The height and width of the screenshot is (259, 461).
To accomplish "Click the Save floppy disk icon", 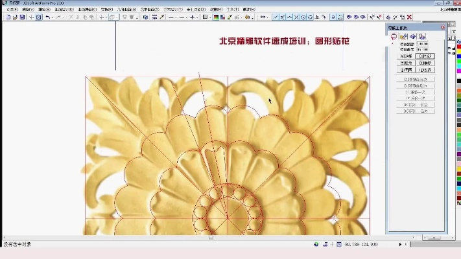I will pos(22,17).
